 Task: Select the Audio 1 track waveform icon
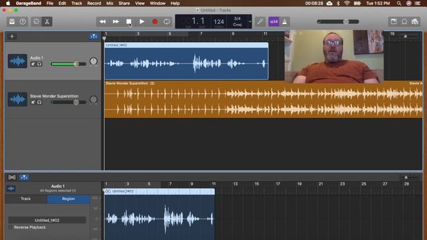17,61
